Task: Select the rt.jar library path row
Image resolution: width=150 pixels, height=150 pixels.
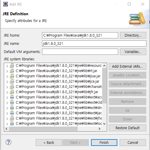Action: [57, 71]
